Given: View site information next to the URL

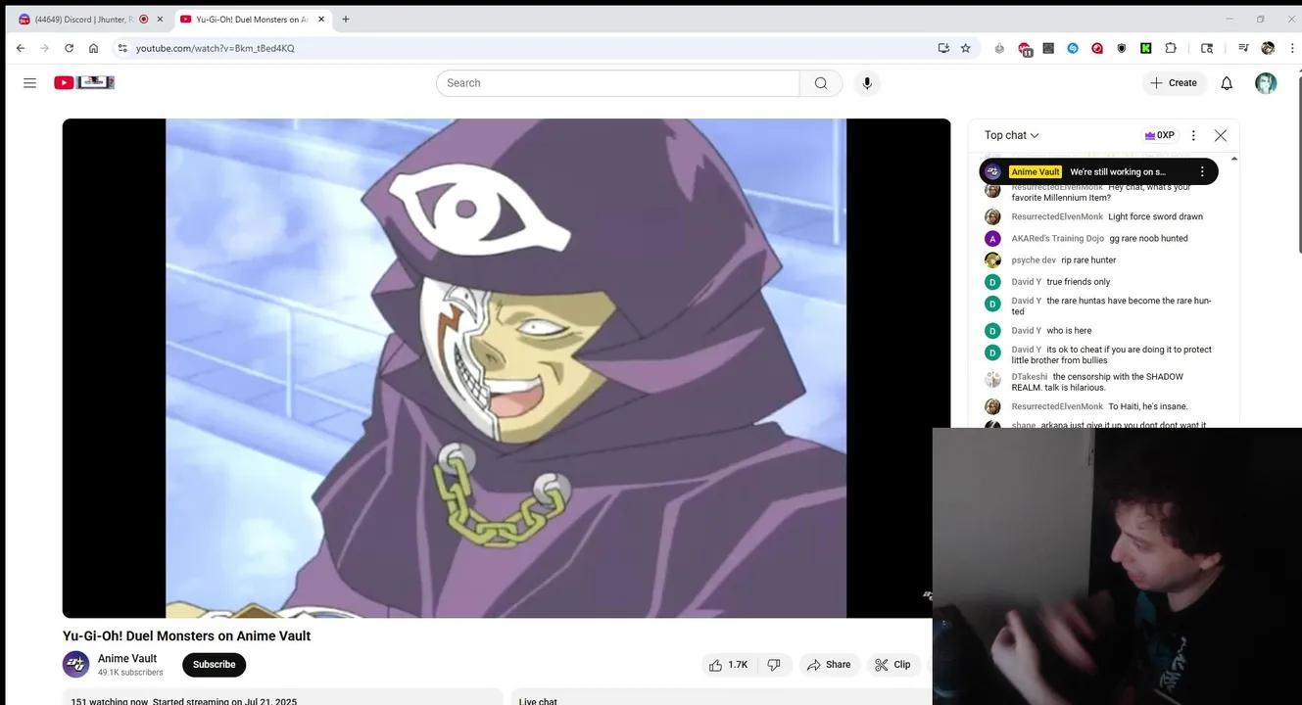Looking at the screenshot, I should point(122,48).
